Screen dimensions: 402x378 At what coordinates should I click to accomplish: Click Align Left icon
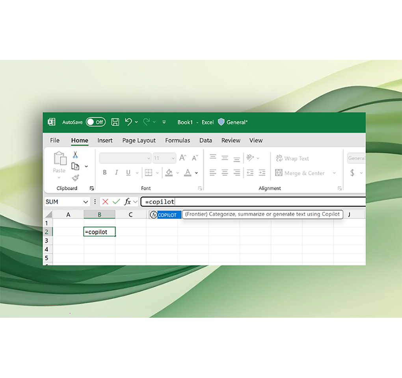[x=213, y=172]
